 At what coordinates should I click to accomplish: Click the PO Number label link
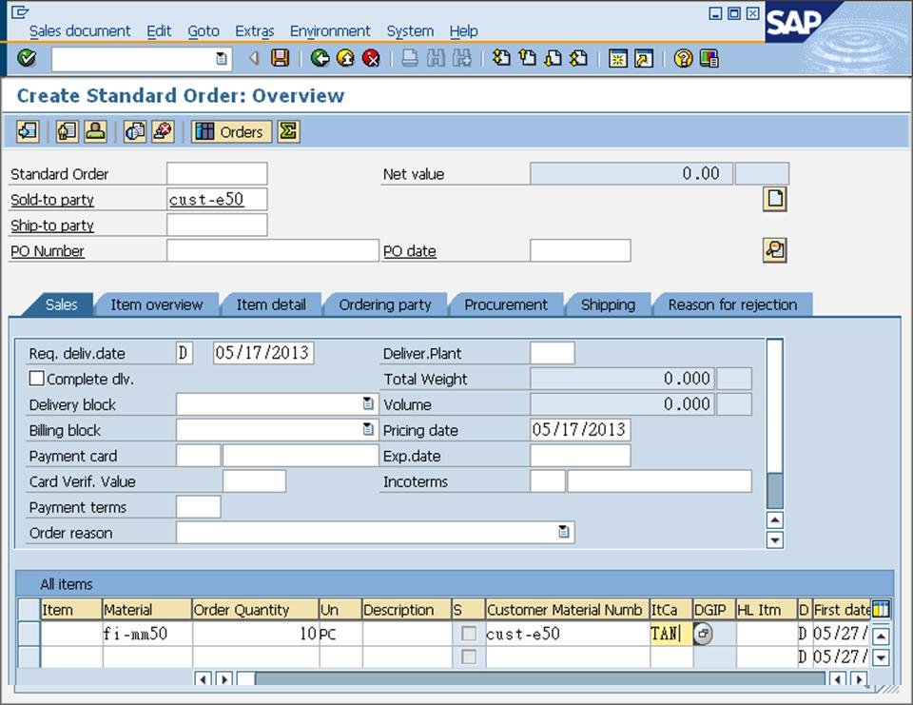(x=48, y=251)
